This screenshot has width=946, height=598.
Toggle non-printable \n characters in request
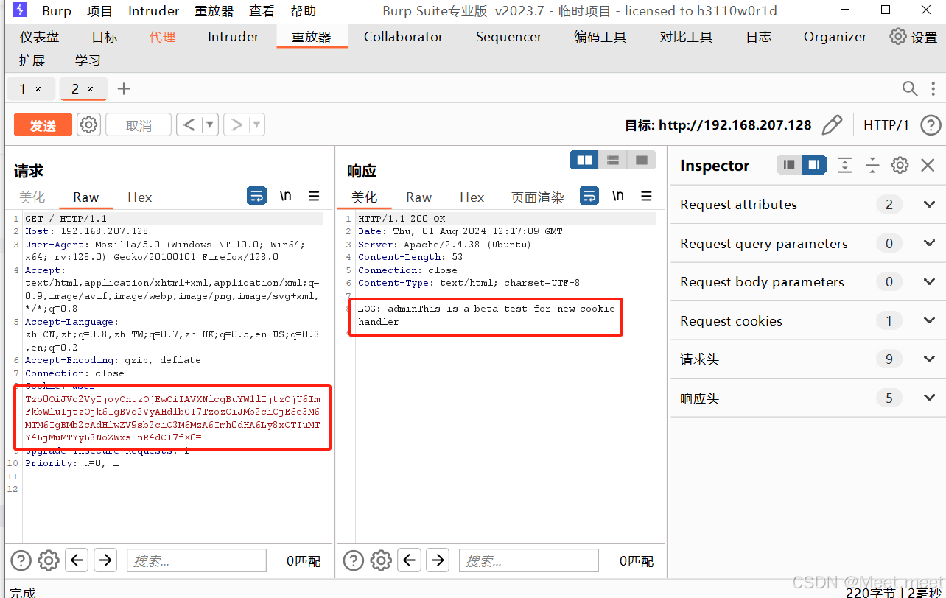tap(285, 196)
